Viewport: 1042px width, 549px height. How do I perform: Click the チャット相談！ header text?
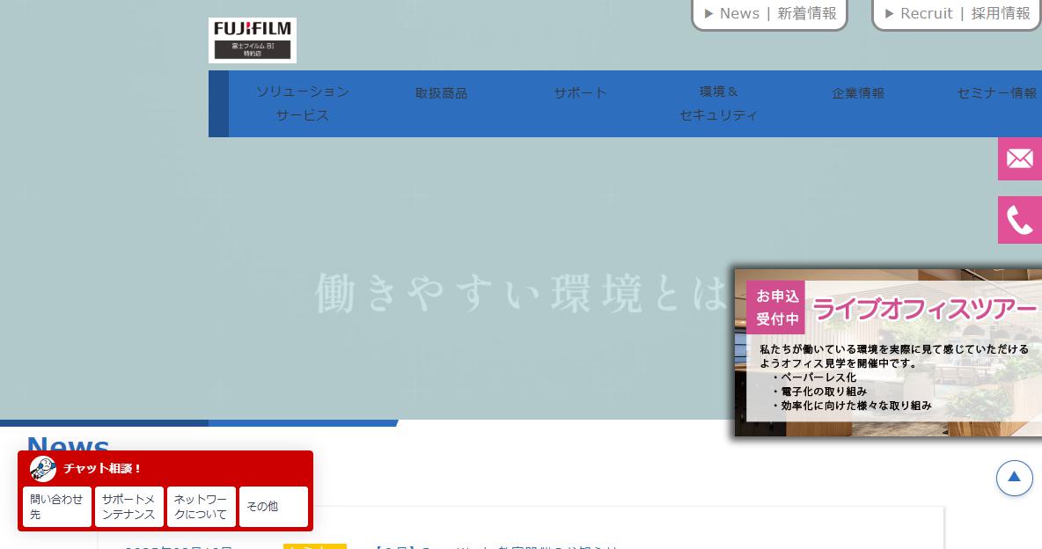click(102, 469)
